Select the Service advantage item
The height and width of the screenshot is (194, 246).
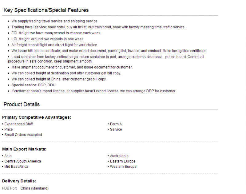click(116, 129)
